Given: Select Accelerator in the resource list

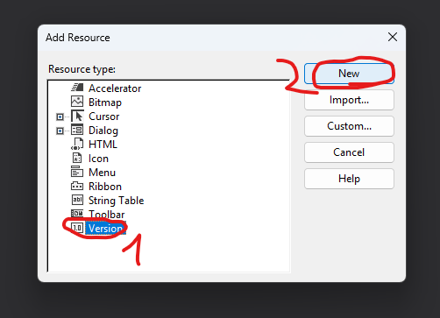Looking at the screenshot, I should point(115,88).
